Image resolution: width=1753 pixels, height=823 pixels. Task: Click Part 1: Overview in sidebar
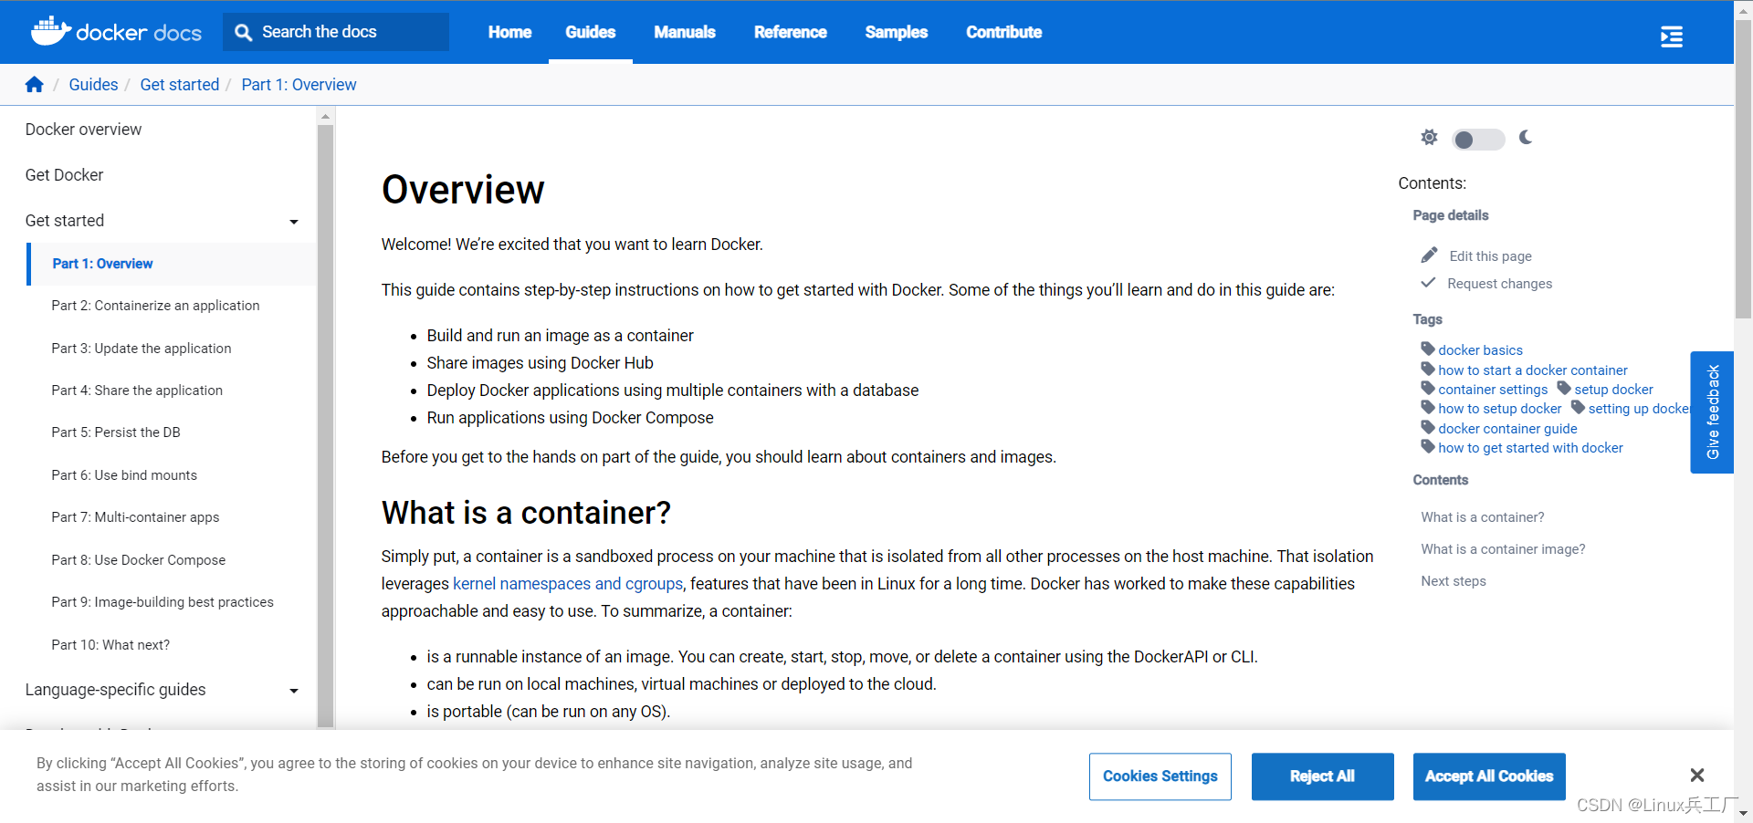coord(102,264)
